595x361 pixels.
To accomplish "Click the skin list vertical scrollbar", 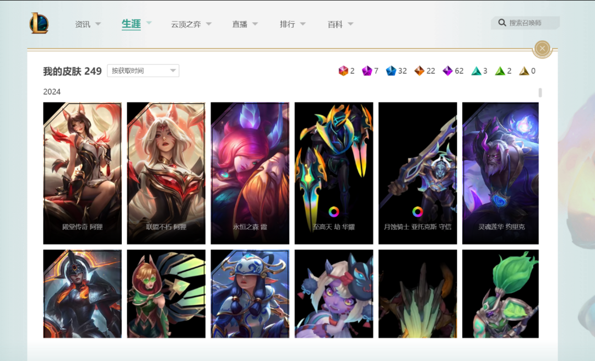I will coord(540,93).
